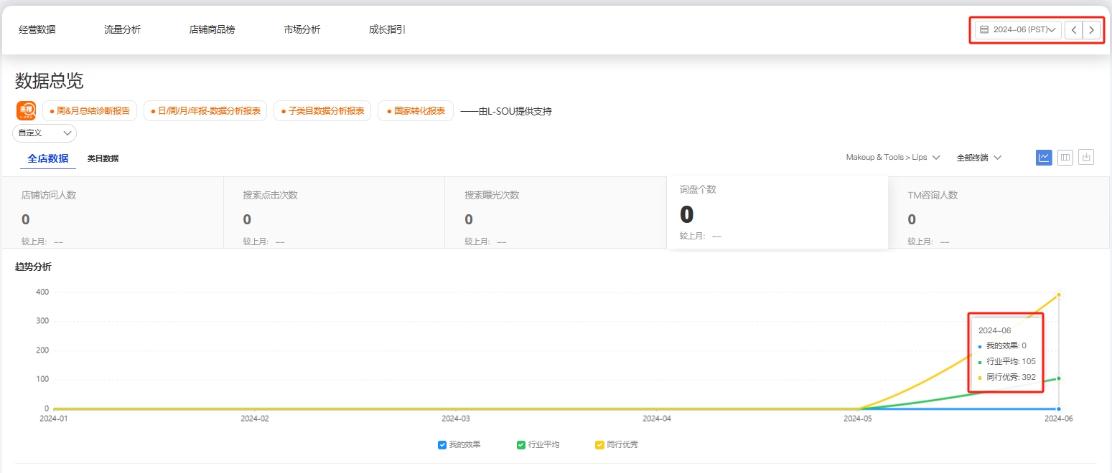Go to next month arrow
Screen dimensions: 1112x473
point(1091,30)
